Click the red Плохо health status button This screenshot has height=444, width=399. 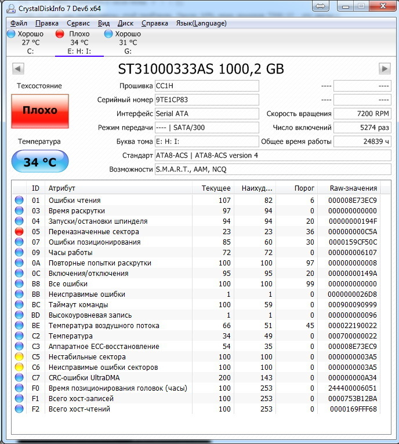point(40,111)
